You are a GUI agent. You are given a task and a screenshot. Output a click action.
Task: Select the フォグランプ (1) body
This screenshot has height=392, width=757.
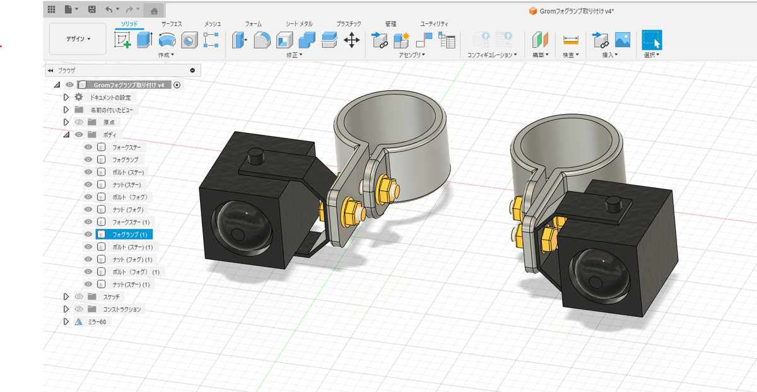pyautogui.click(x=124, y=234)
